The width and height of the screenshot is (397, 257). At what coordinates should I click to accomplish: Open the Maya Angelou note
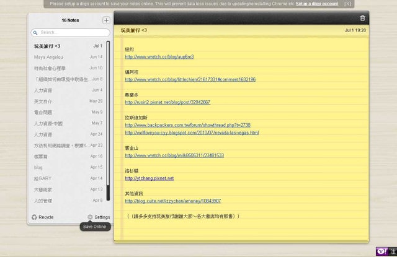68,57
